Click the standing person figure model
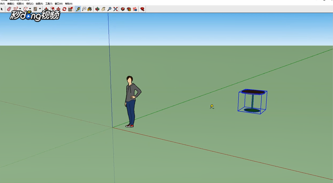 click(132, 101)
